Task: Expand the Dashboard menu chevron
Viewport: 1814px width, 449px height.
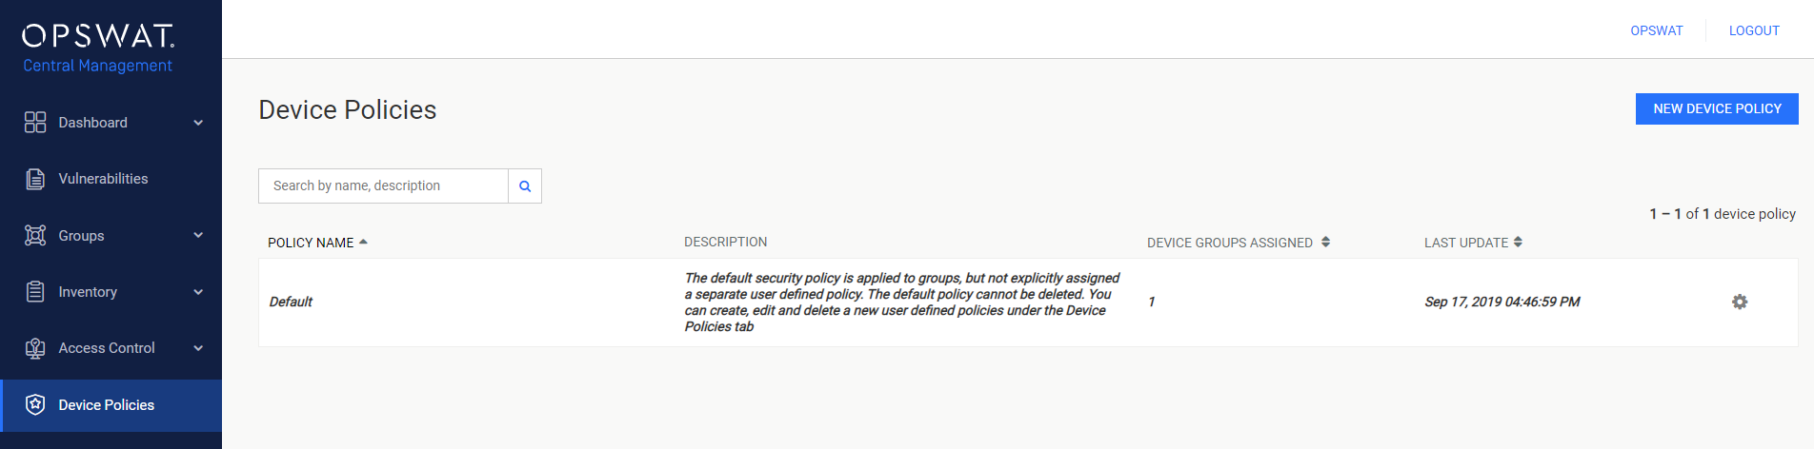Action: pyautogui.click(x=198, y=123)
